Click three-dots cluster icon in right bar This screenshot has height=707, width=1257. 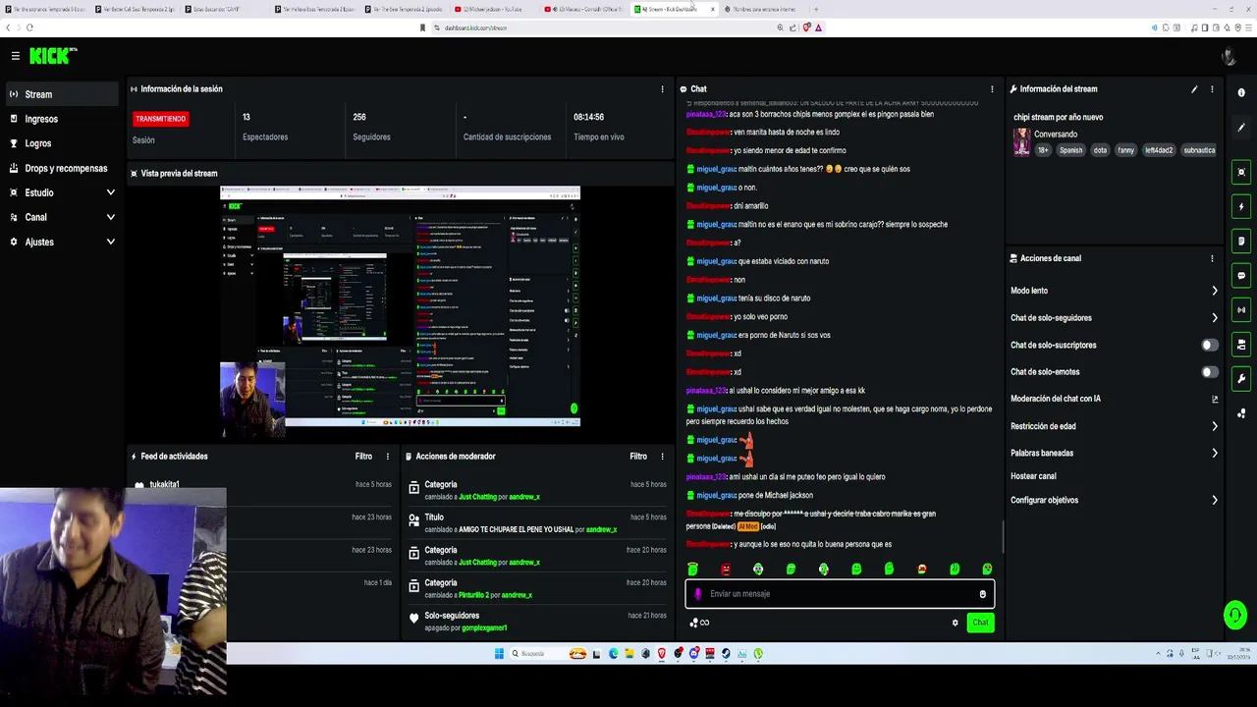click(x=1241, y=413)
